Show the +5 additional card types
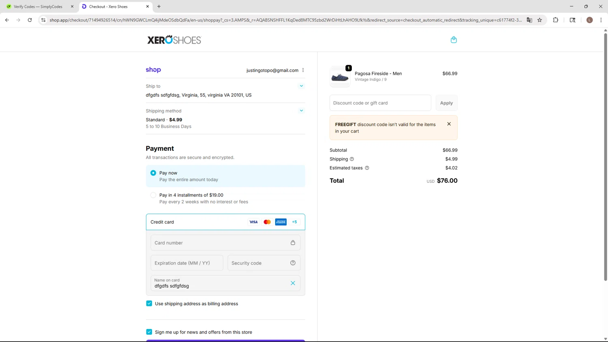This screenshot has height=342, width=608. [294, 222]
